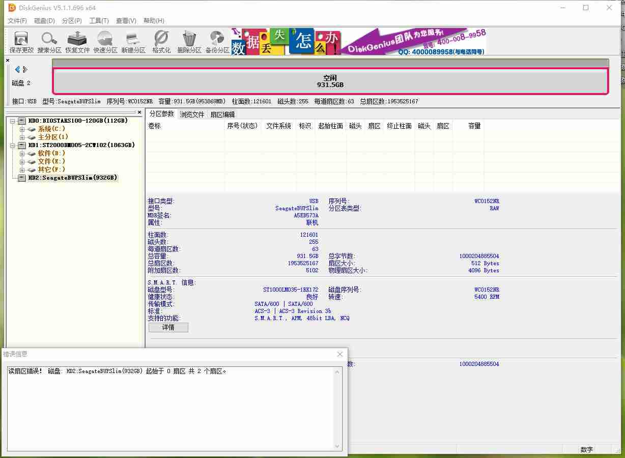Open the 磁盘(D) menu

tap(44, 21)
